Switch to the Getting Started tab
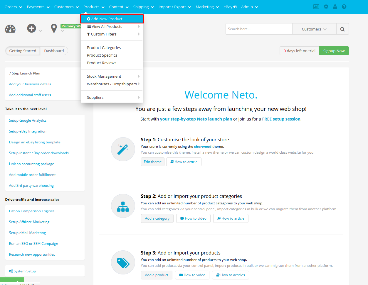This screenshot has height=285, width=368. [23, 51]
